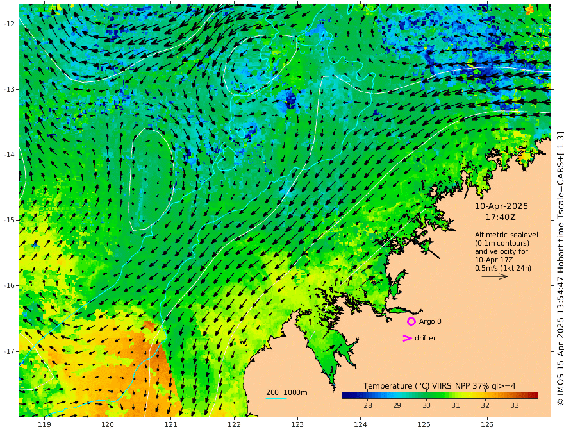
Task: Click the dark blue end of temperature colorbar
Action: coord(346,396)
